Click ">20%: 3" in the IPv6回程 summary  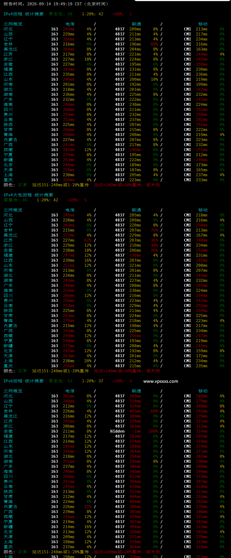click(122, 381)
